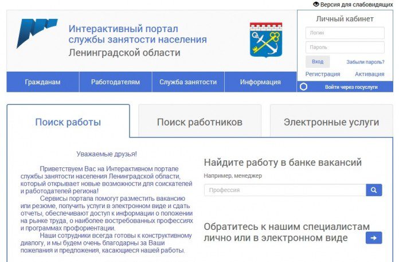Click the blue arrow button for specialists
399x262 pixels.
[x=374, y=237]
